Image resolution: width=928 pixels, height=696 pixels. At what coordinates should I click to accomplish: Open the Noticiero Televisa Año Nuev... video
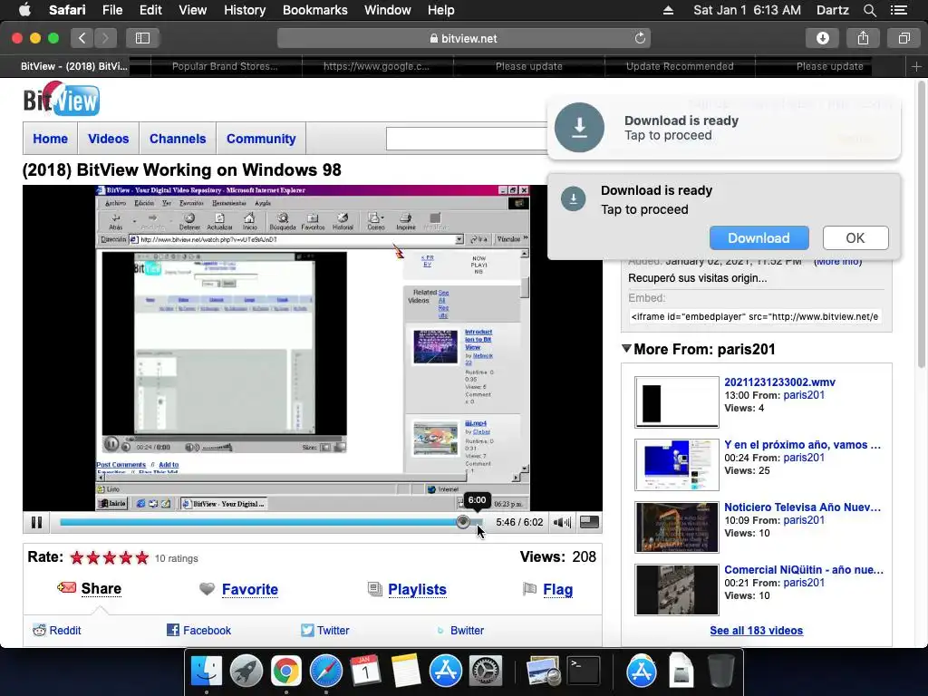803,507
